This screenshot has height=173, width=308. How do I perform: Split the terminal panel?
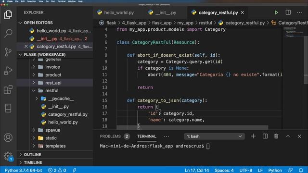tap(265, 136)
